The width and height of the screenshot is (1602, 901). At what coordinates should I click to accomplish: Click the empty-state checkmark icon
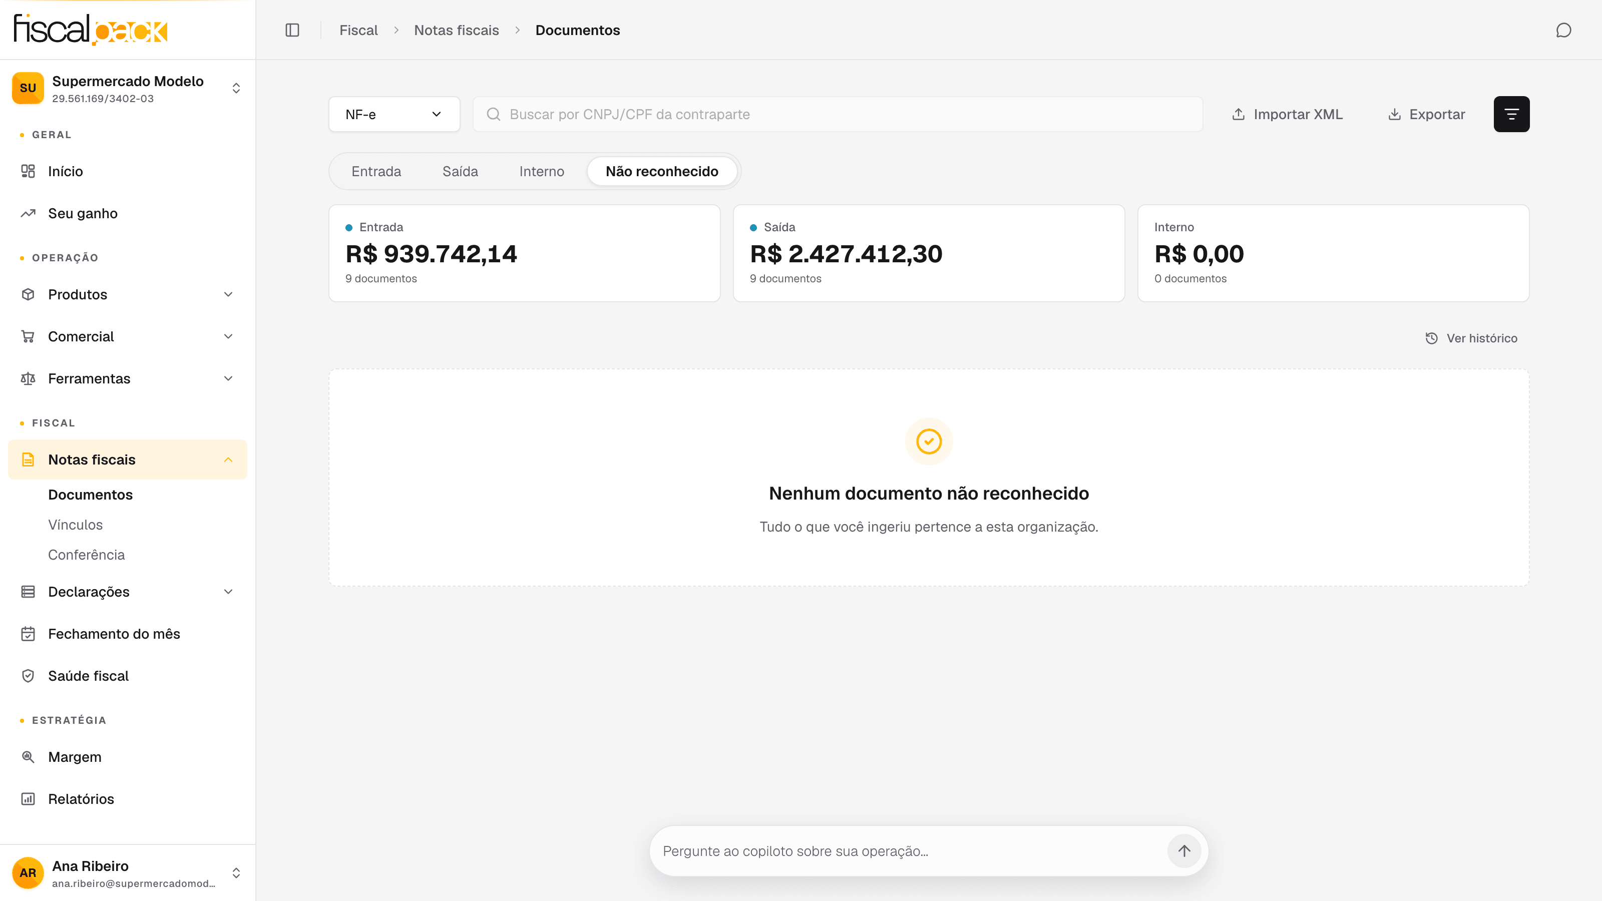929,441
